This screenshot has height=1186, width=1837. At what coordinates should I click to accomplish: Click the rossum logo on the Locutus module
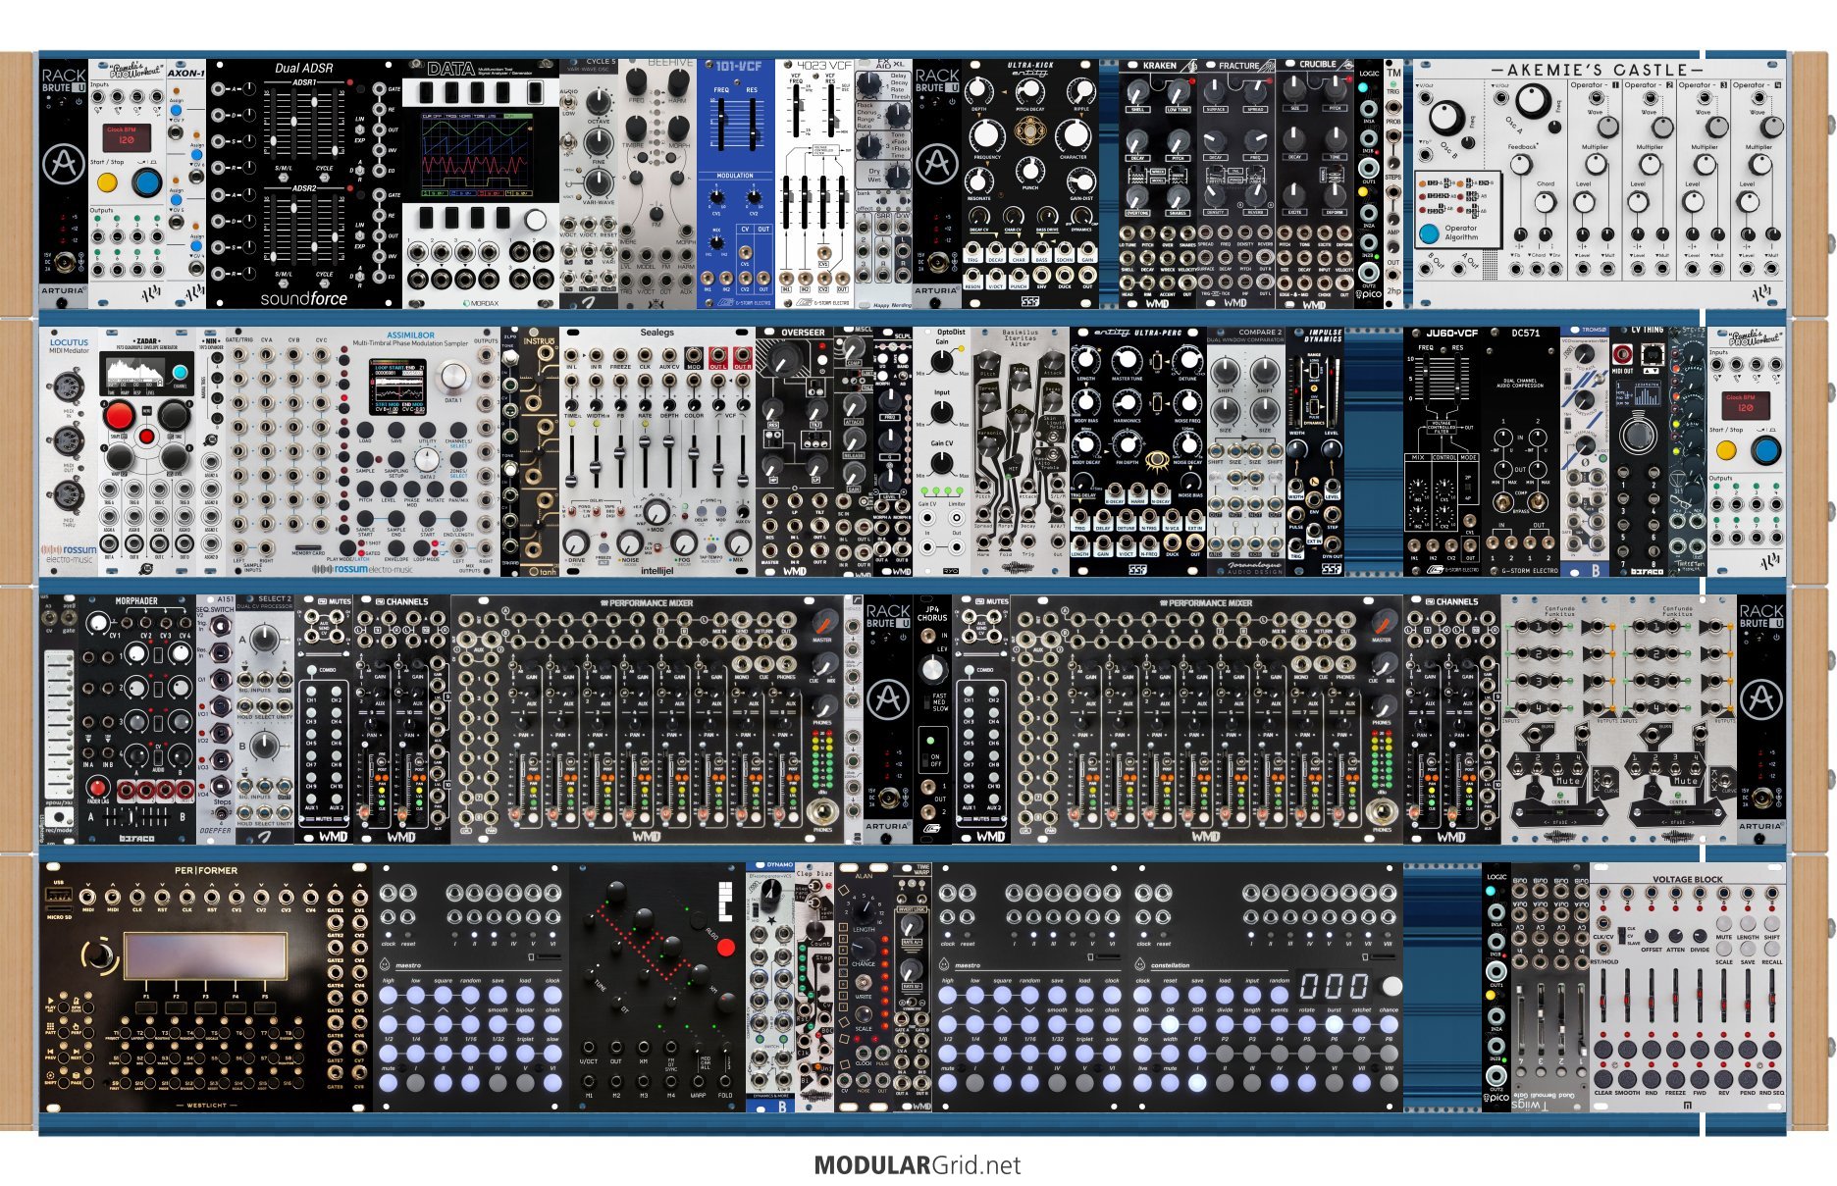tap(69, 554)
